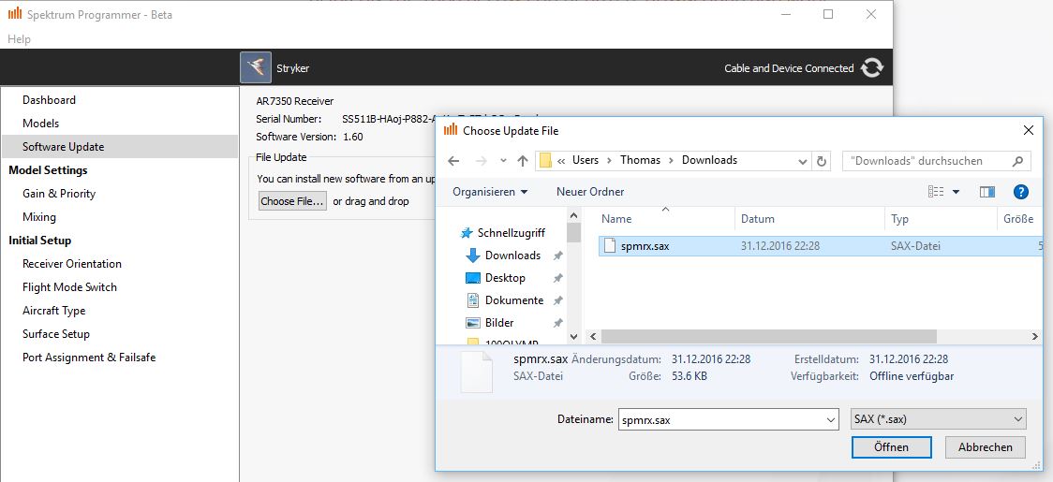The width and height of the screenshot is (1053, 482).
Task: Click the Desktop icon in tree
Action: (x=473, y=278)
